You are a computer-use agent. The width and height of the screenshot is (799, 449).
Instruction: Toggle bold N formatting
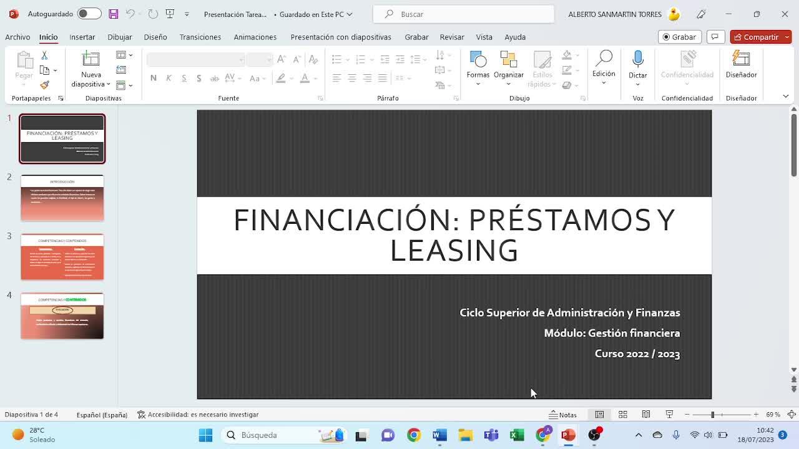[x=154, y=78]
